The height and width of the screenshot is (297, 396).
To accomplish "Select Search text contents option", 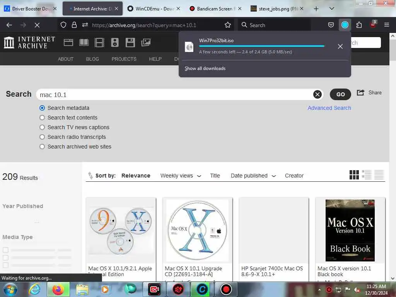I will (42, 118).
